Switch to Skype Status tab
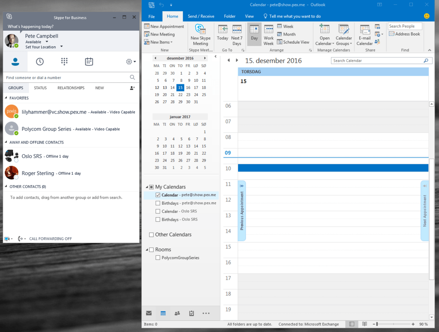The image size is (439, 332). tap(40, 88)
